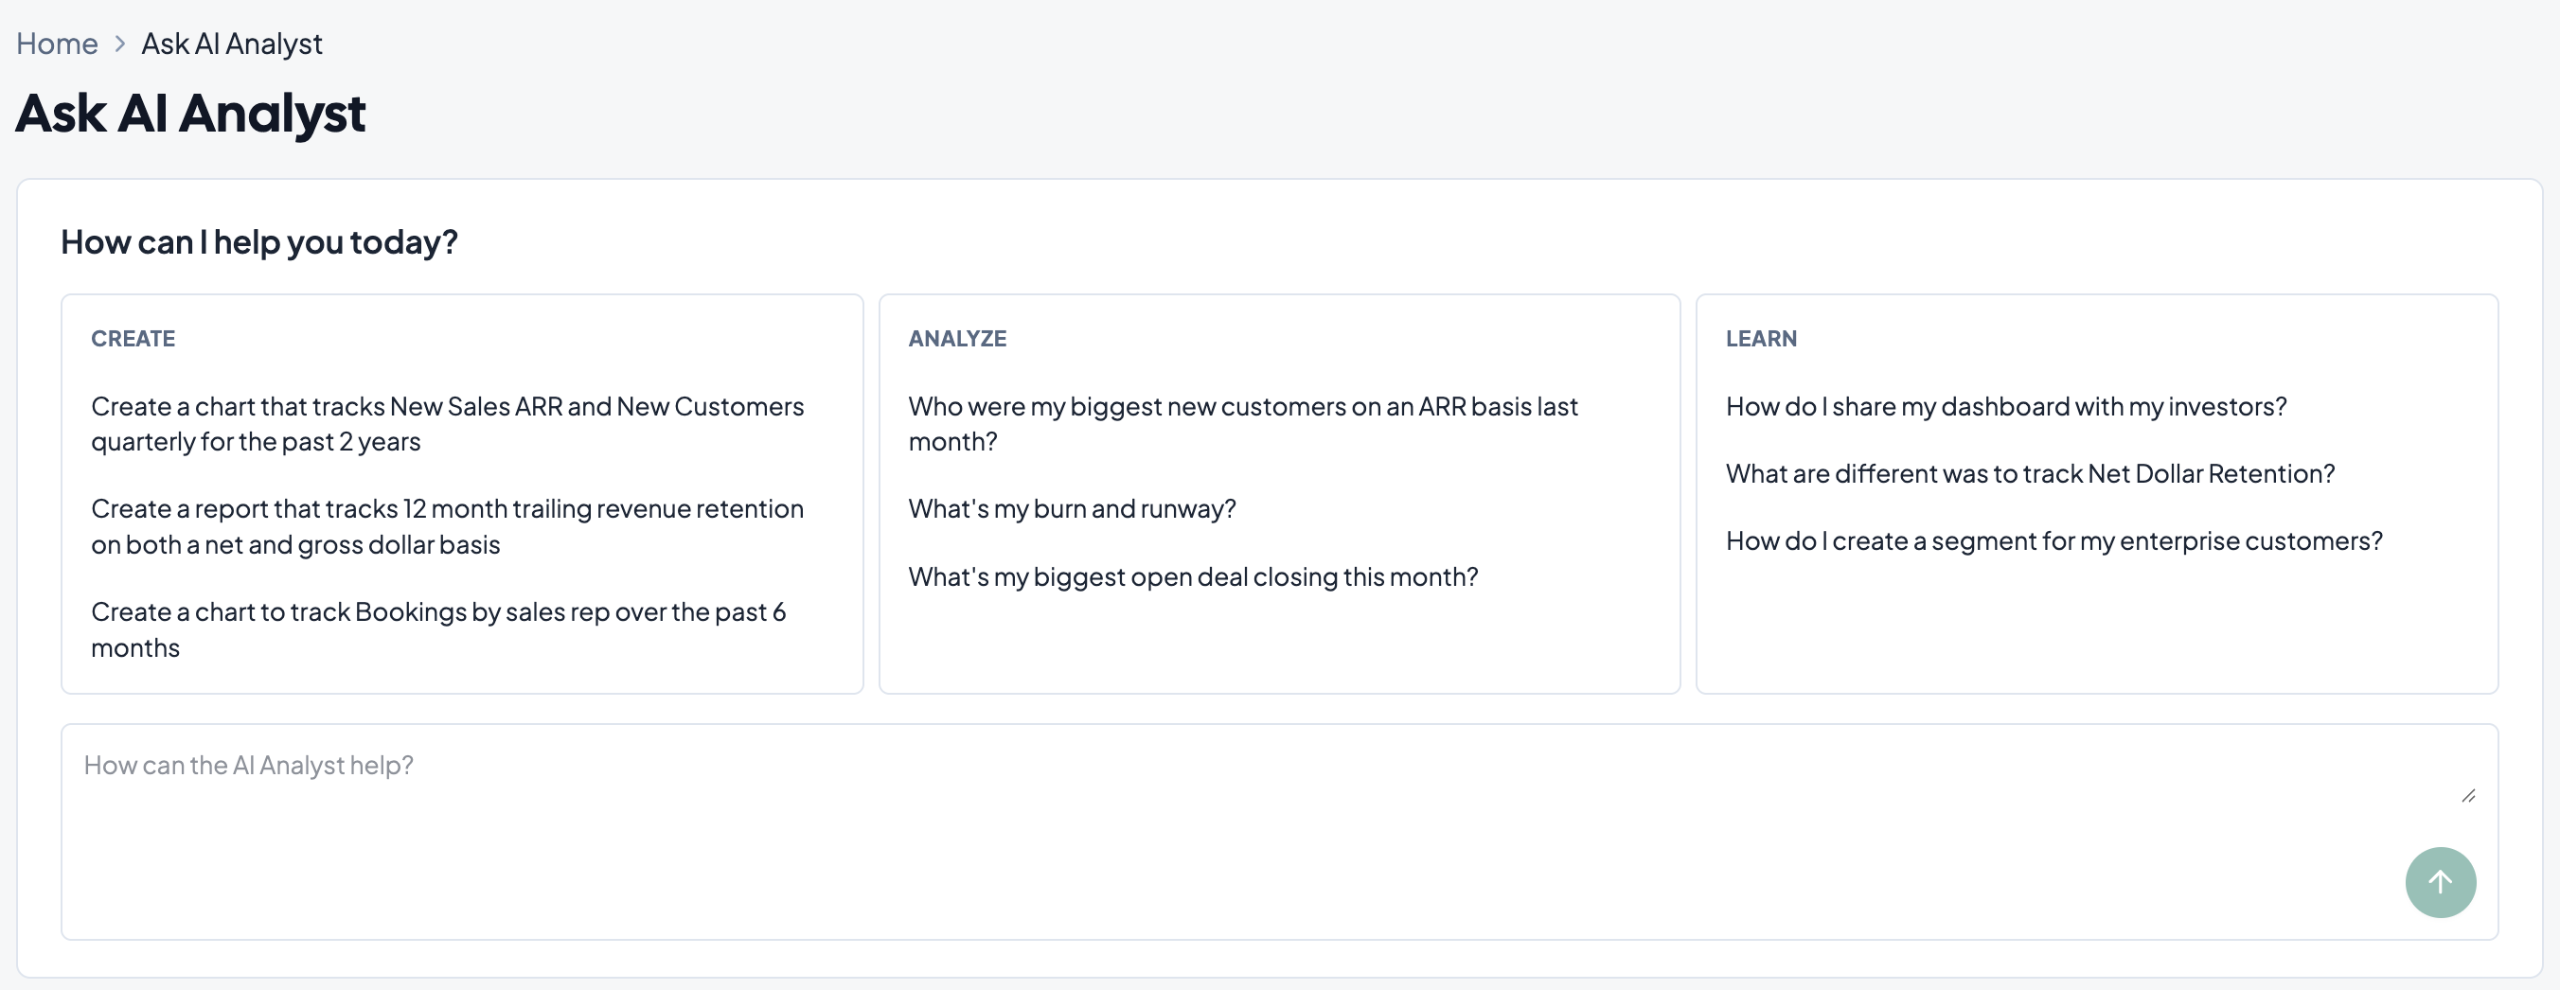Image resolution: width=2560 pixels, height=990 pixels.
Task: Click the textarea resize handle
Action: (x=2467, y=795)
